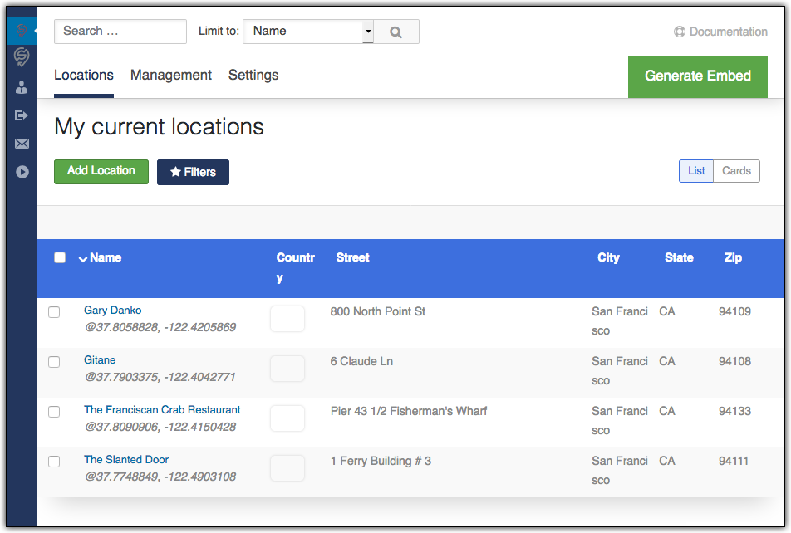Screen dimensions: 791x533
Task: Click the logout arrow icon in the sidebar
Action: (22, 115)
